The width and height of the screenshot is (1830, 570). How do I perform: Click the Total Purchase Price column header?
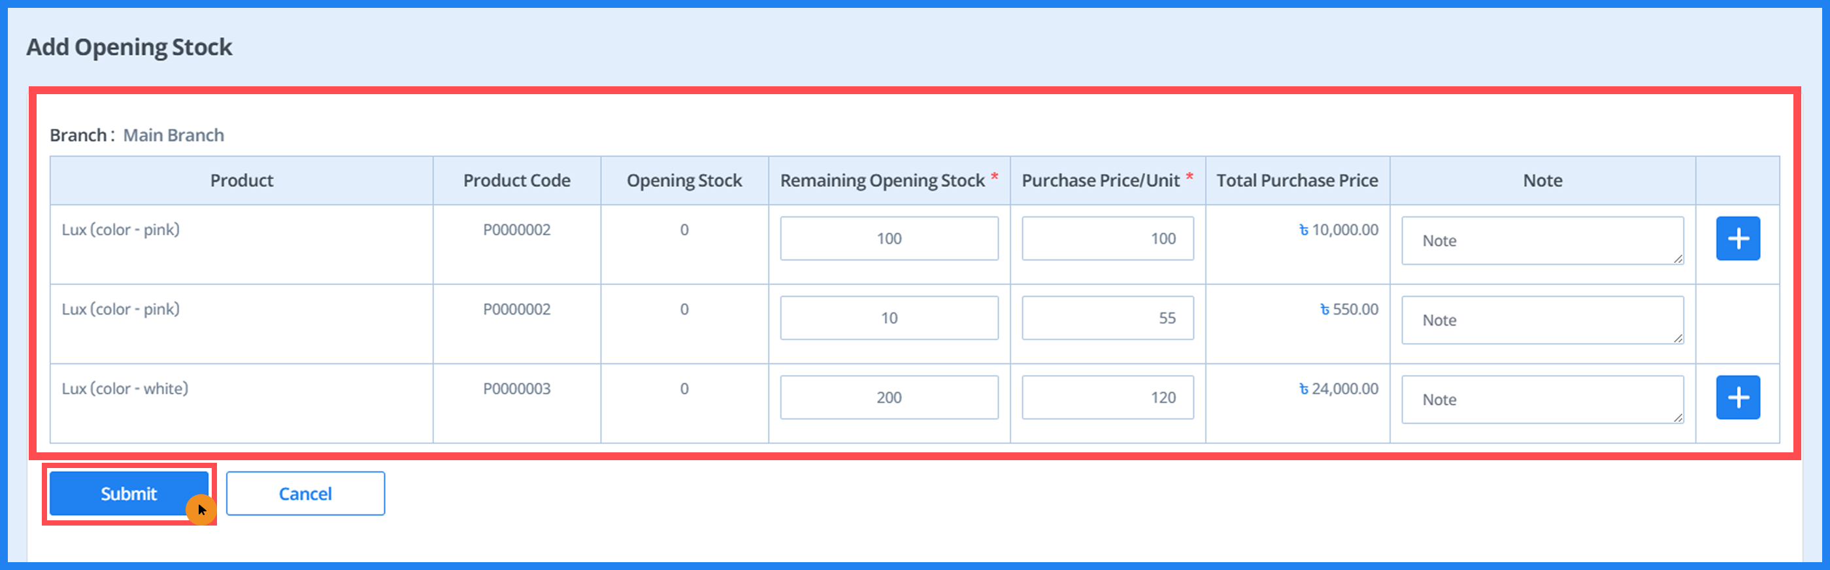pyautogui.click(x=1297, y=180)
